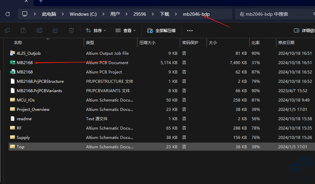The height and width of the screenshot is (184, 315).
Task: Open the View (查看) dropdown
Action: [125, 31]
